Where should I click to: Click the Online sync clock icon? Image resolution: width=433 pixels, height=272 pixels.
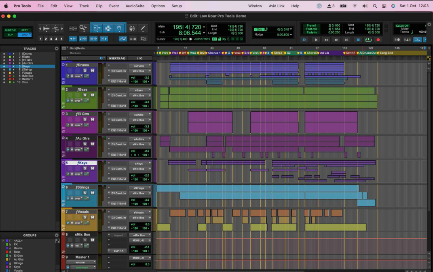[304, 40]
